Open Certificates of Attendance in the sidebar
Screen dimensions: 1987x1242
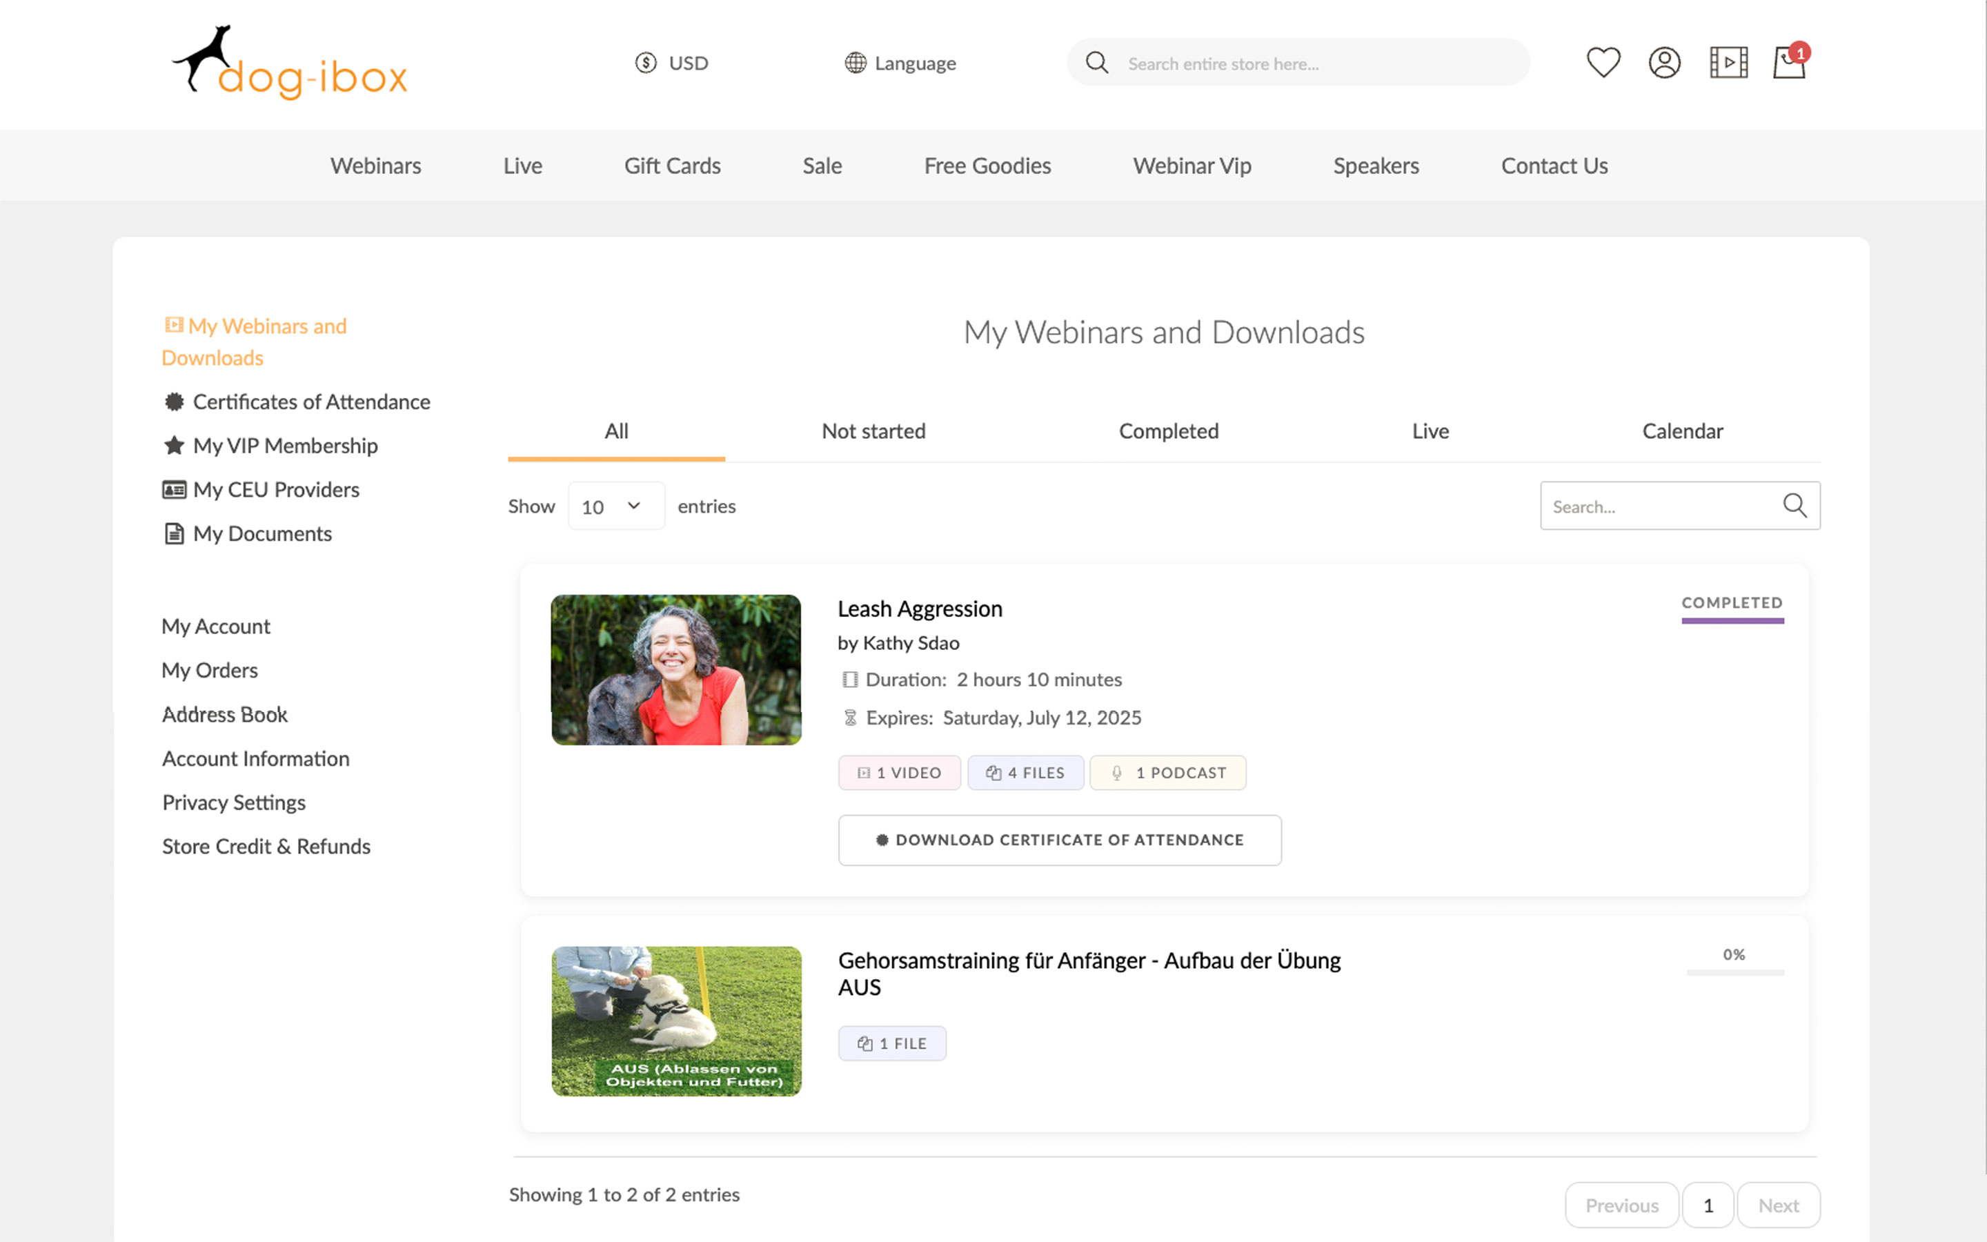[297, 402]
